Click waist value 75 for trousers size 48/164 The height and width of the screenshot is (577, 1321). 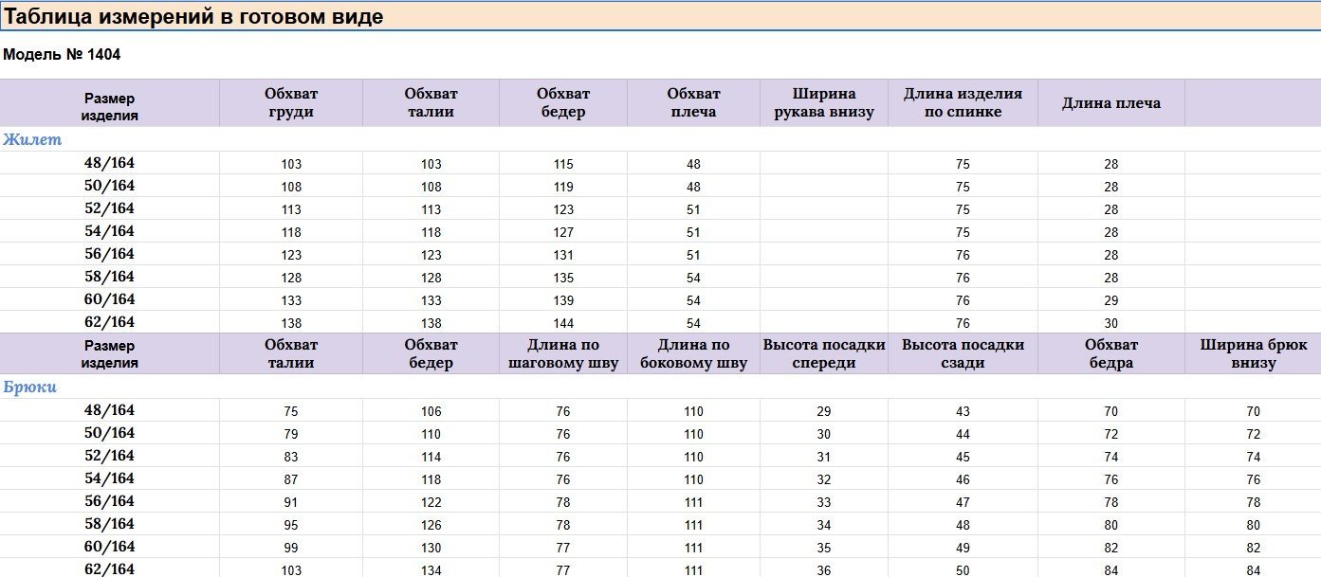point(291,411)
